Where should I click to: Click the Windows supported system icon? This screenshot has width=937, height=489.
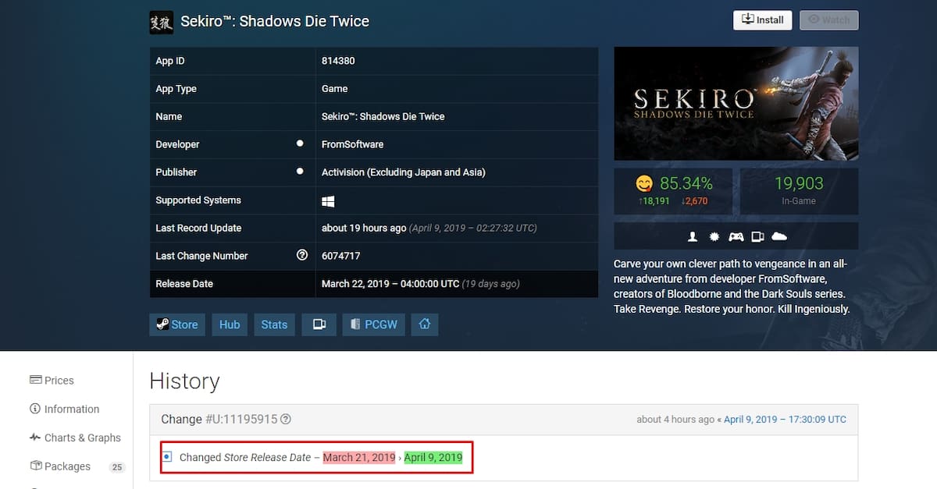(328, 200)
